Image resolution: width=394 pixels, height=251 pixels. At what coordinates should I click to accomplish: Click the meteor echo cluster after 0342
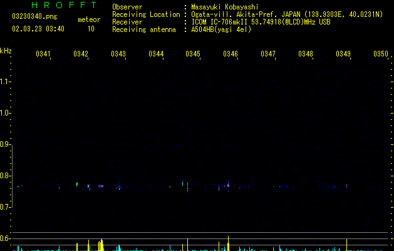click(101, 186)
